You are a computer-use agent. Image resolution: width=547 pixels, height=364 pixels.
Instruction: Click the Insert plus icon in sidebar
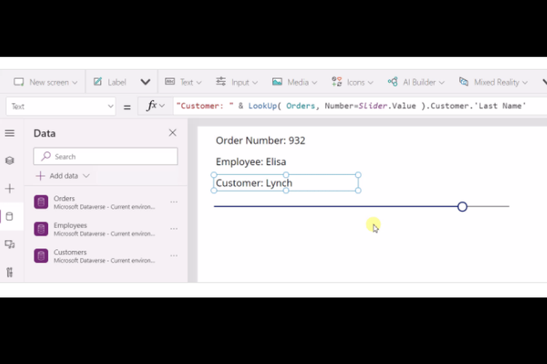9,189
